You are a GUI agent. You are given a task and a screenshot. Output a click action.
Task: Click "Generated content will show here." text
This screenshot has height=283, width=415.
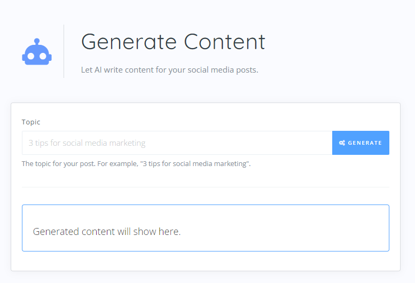pos(107,232)
